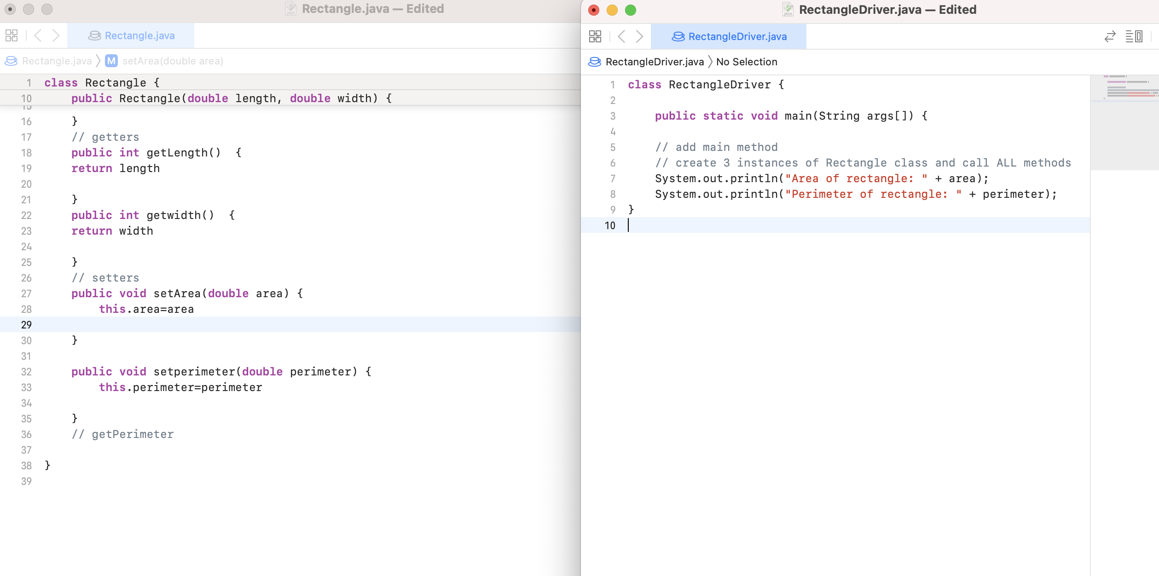Image resolution: width=1159 pixels, height=576 pixels.
Task: Open Rectangle.java breadcrumb in left jump bar
Action: coord(56,61)
